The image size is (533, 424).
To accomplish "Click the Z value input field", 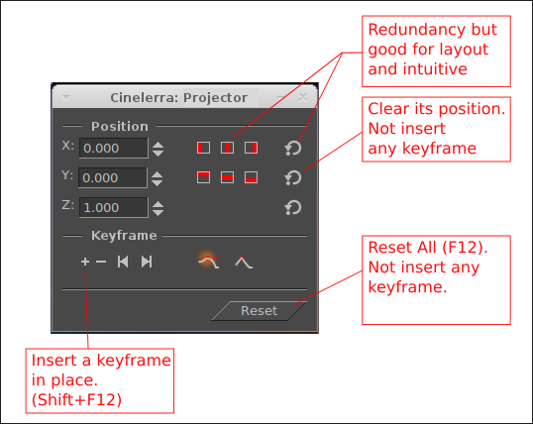I will pos(114,207).
